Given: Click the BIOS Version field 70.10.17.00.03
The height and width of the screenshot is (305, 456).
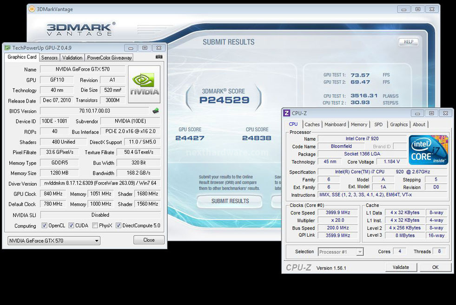Looking at the screenshot, I should click(x=94, y=110).
